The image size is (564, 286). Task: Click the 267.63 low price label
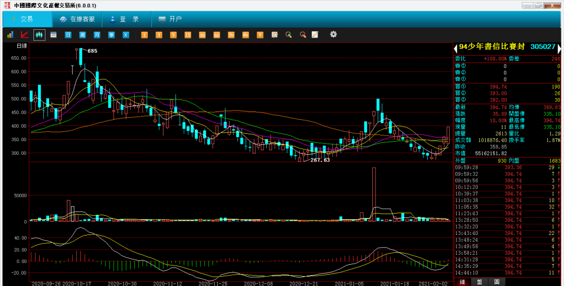[x=320, y=160]
